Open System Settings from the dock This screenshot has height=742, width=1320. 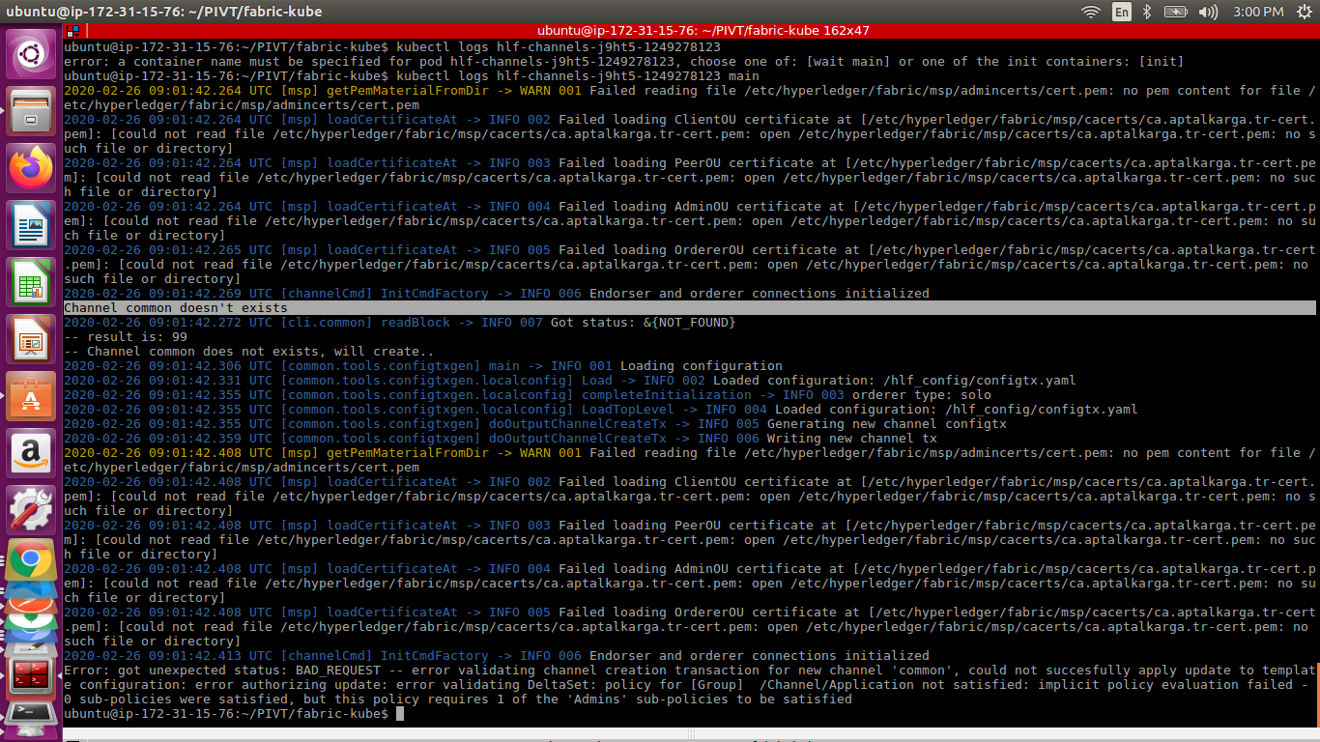click(x=31, y=509)
